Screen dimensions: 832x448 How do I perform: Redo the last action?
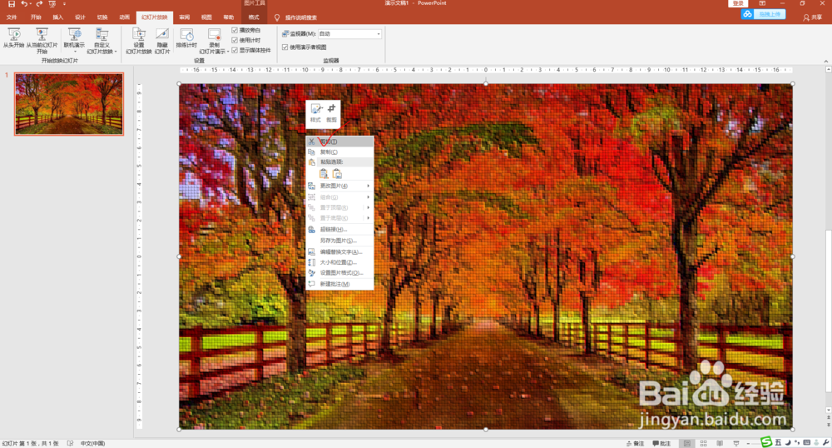[x=39, y=3]
